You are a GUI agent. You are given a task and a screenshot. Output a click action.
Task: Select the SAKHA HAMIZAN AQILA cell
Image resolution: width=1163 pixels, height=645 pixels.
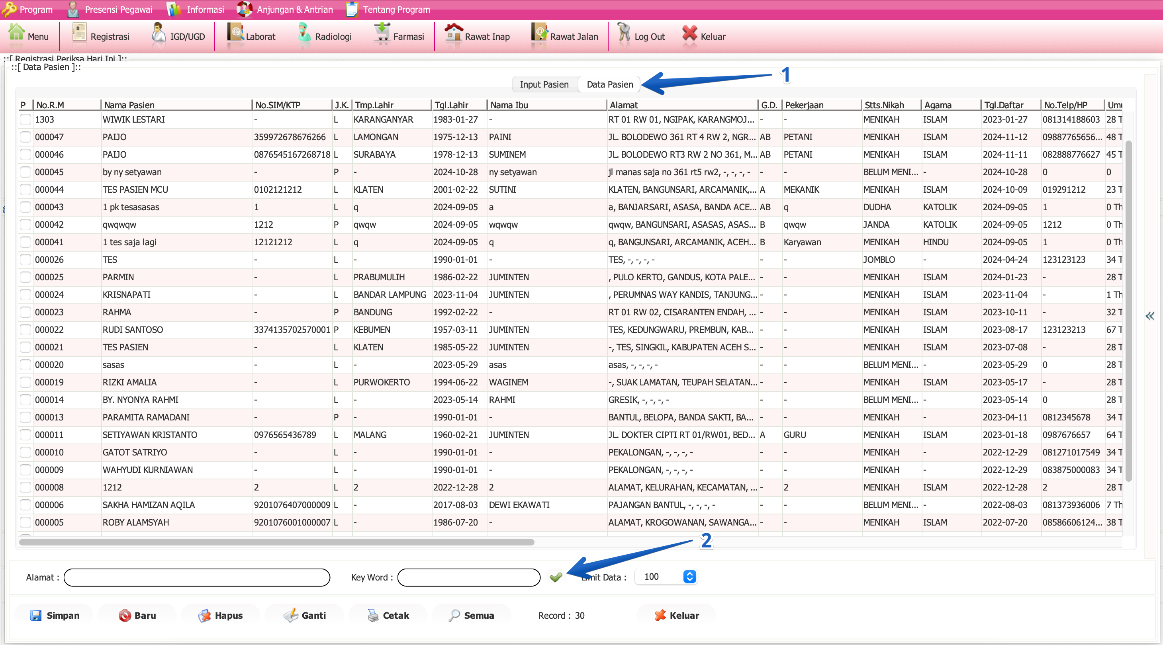[x=176, y=505]
